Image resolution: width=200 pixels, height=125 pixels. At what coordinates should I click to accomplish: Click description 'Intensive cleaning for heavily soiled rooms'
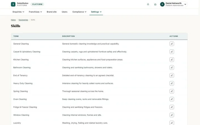[88, 83]
